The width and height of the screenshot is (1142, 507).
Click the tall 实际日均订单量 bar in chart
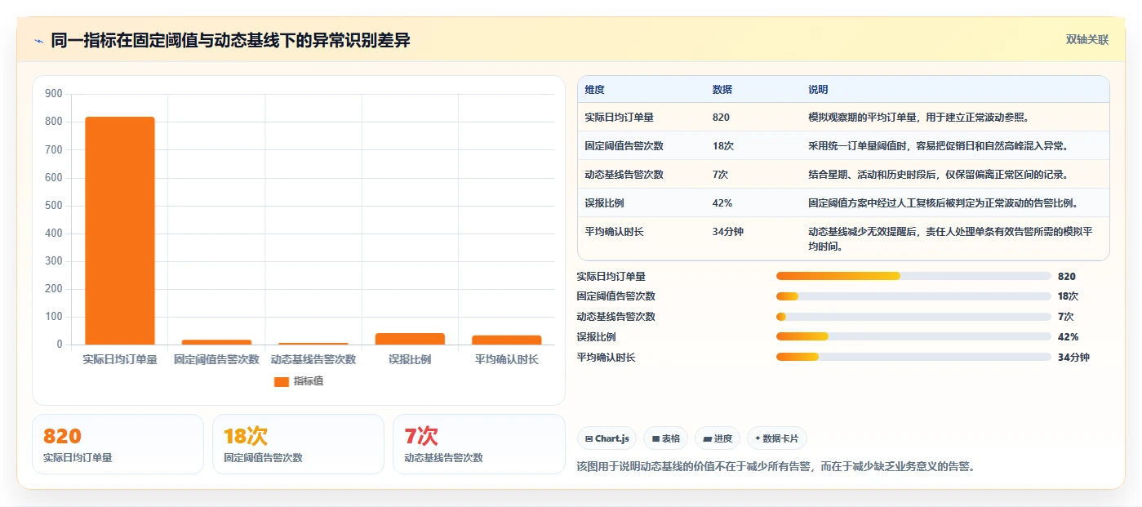pos(120,231)
